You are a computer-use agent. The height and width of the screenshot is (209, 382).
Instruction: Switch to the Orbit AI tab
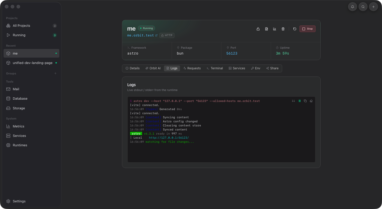pyautogui.click(x=153, y=68)
